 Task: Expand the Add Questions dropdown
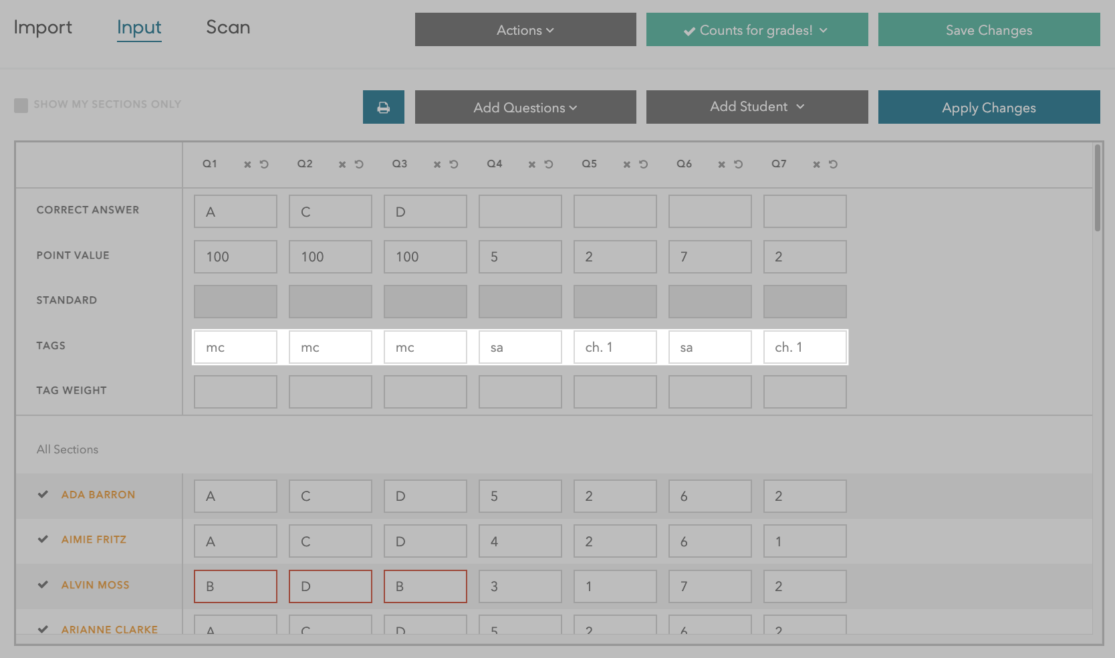pos(525,108)
